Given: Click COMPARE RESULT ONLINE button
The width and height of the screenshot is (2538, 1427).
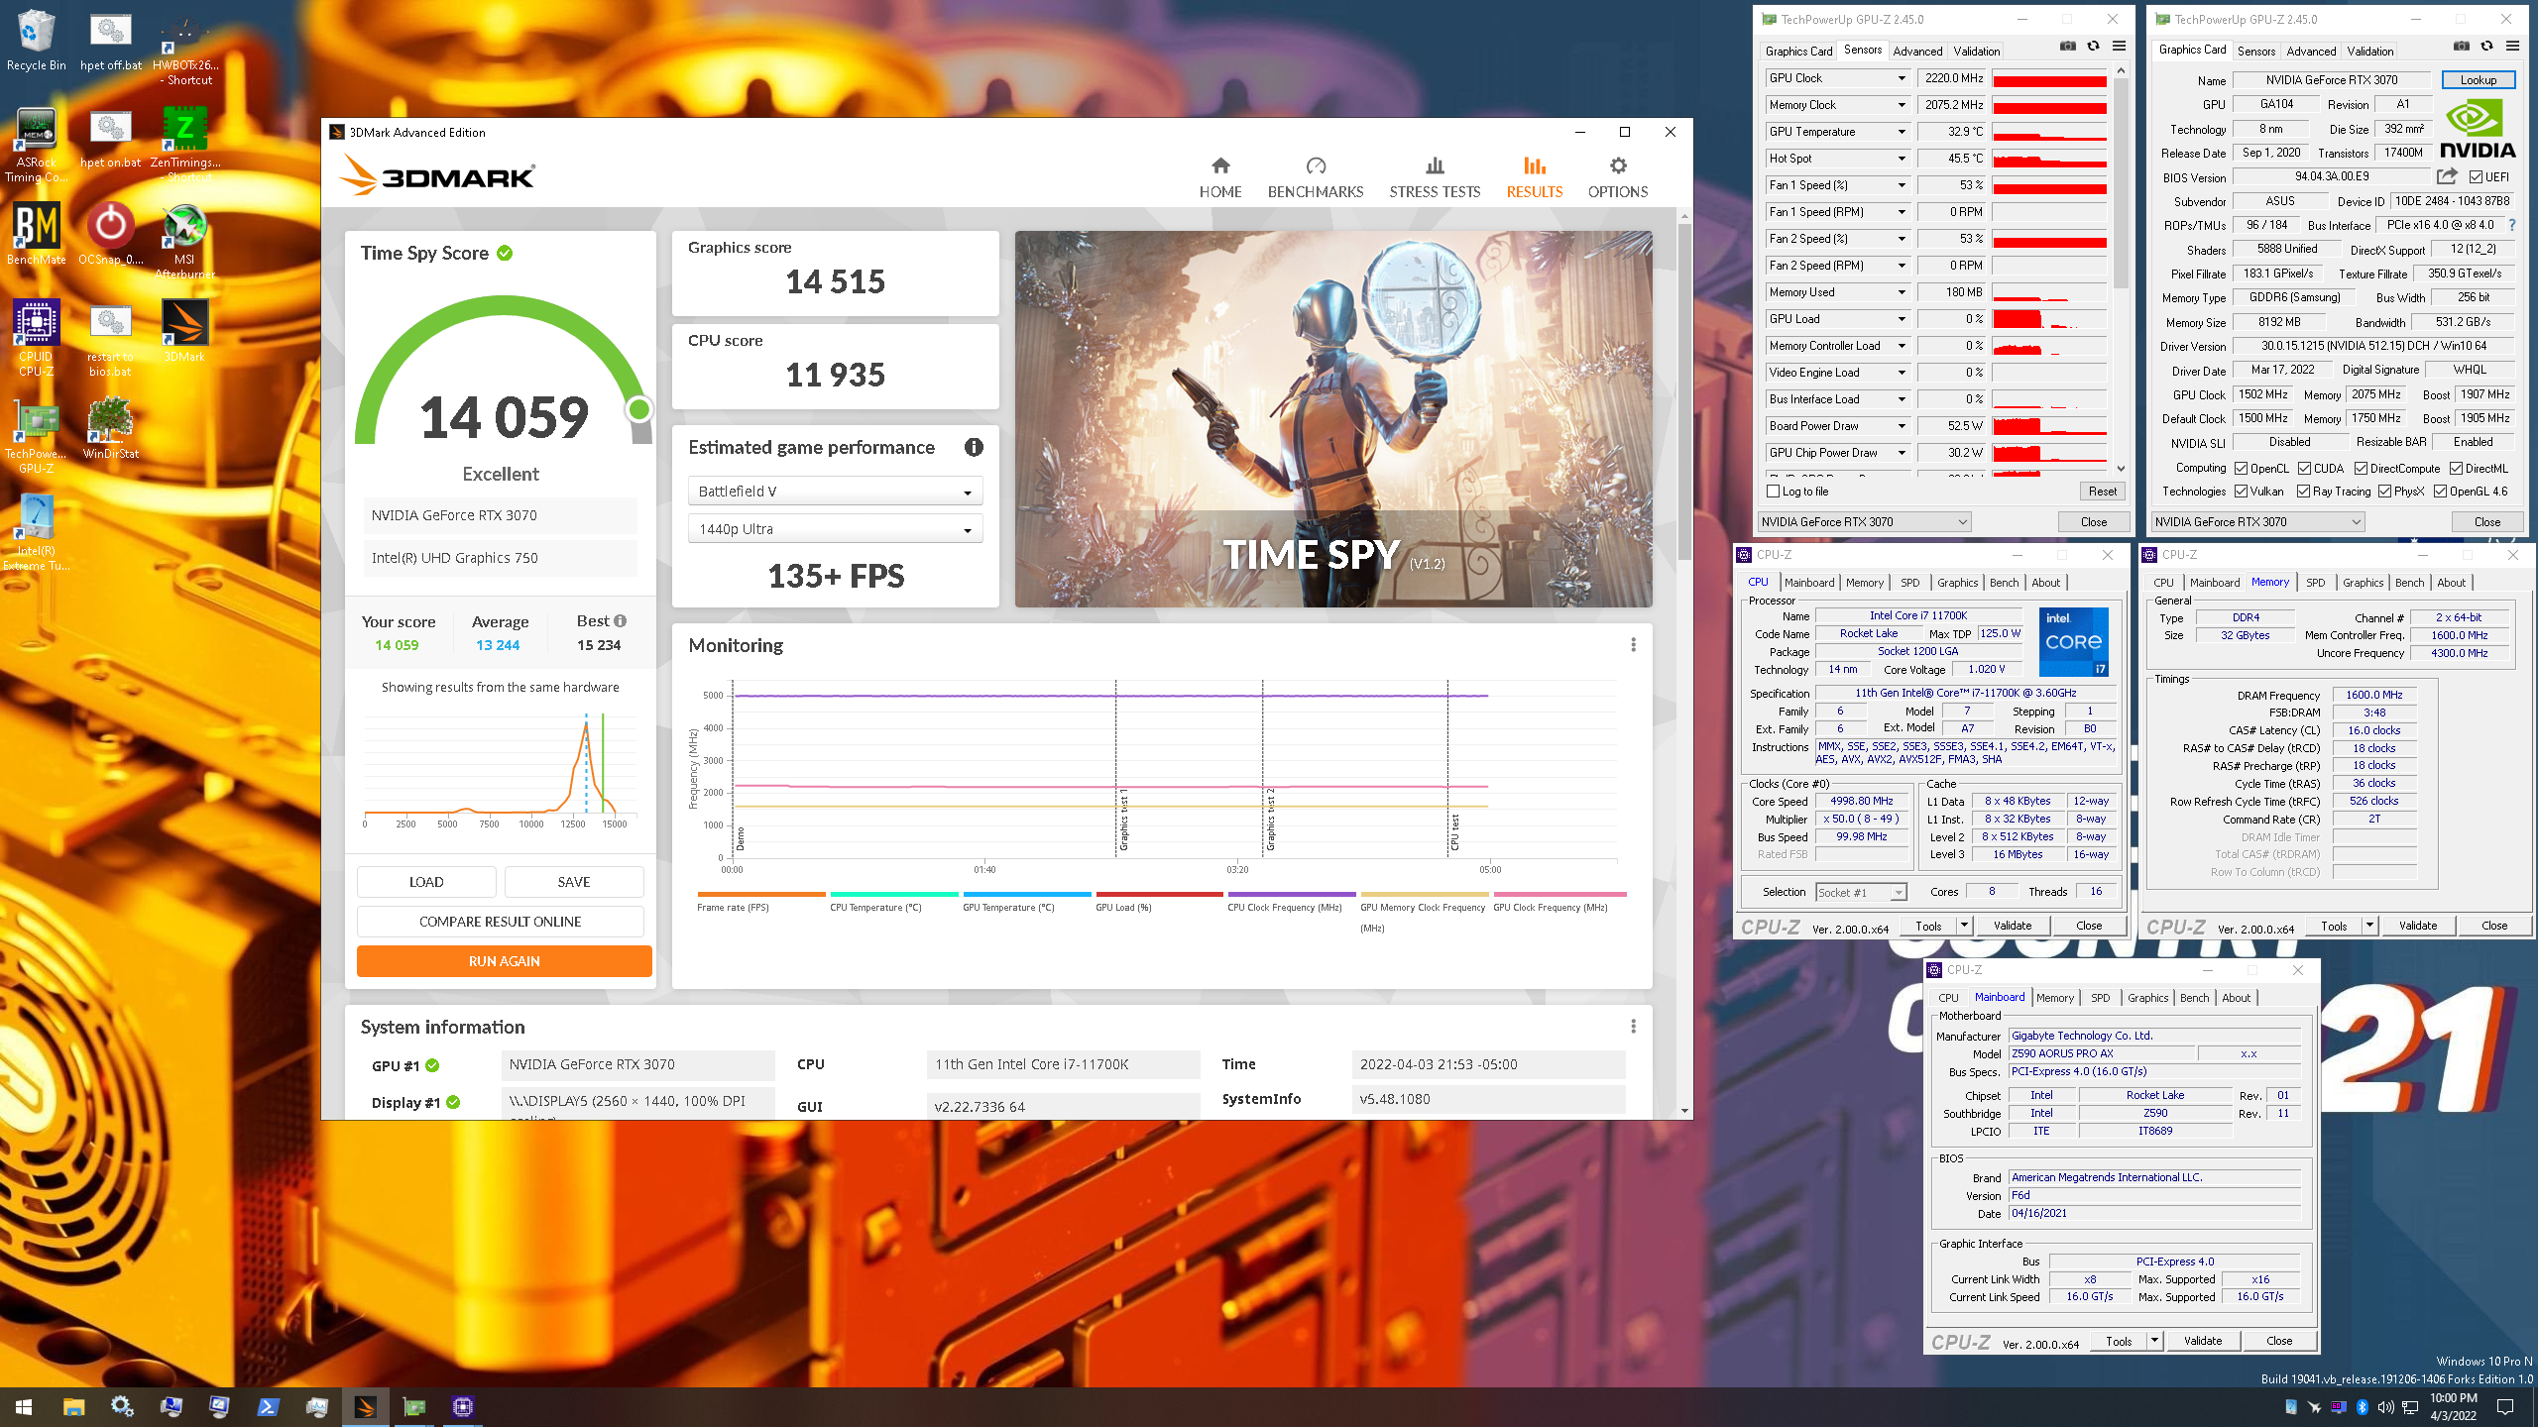Looking at the screenshot, I should click(x=500, y=922).
